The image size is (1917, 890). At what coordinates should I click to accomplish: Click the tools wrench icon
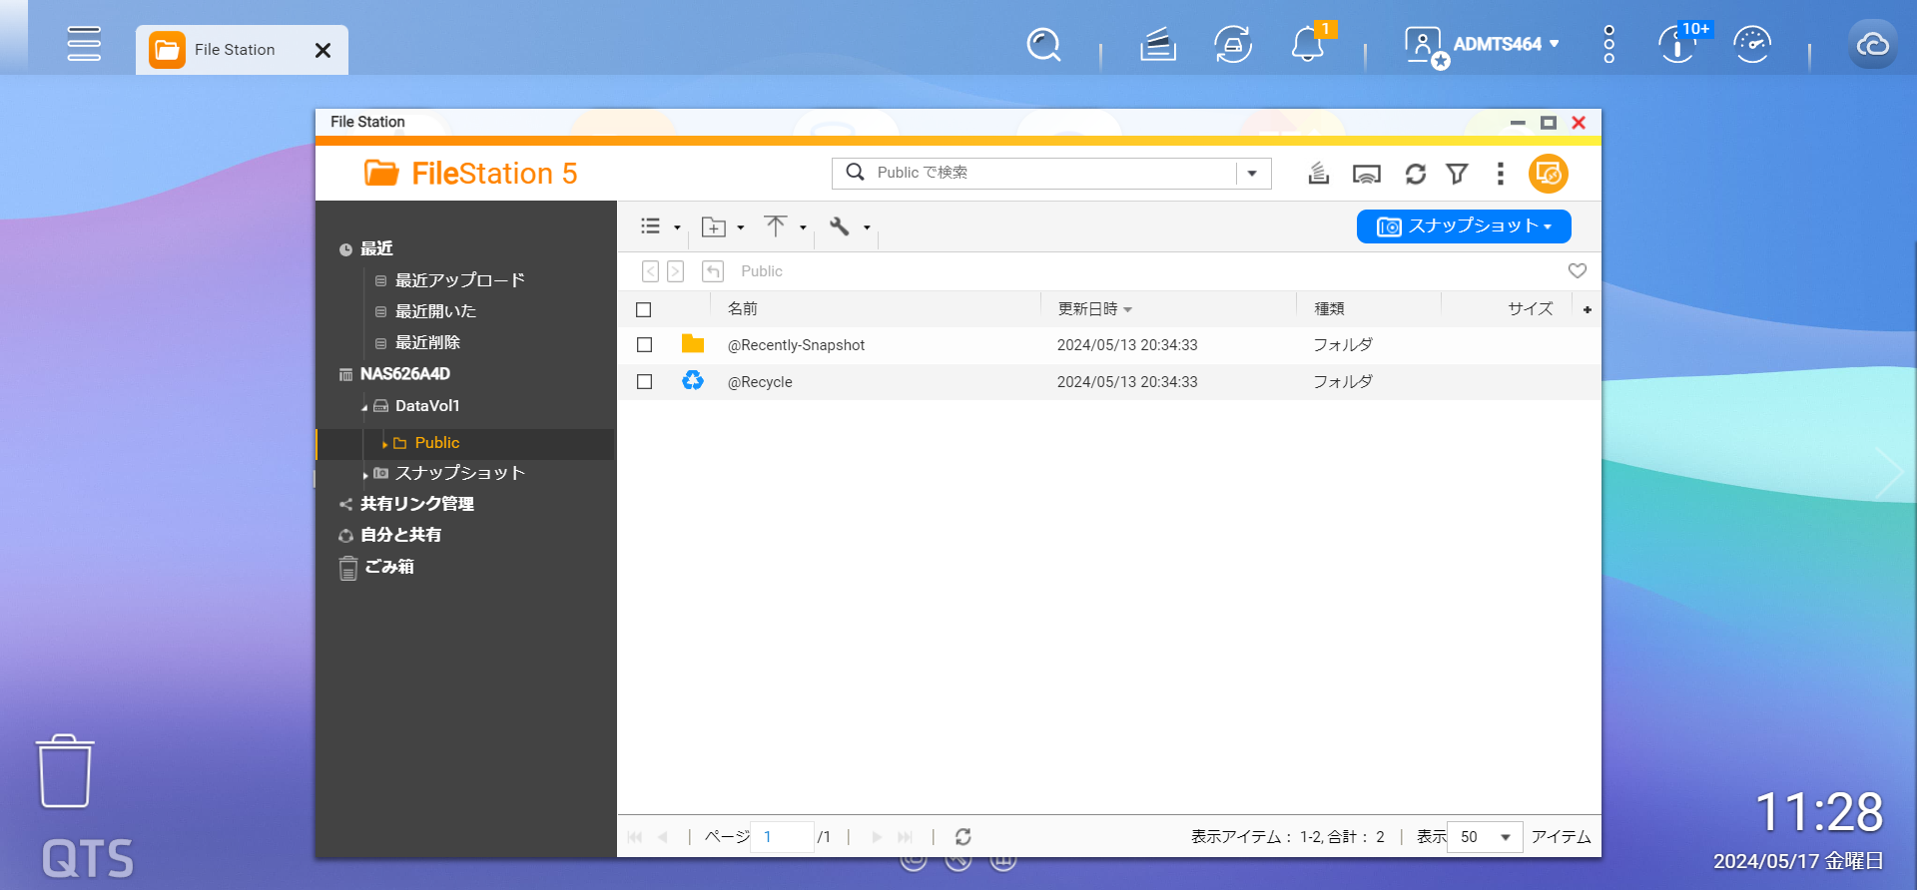pyautogui.click(x=840, y=226)
